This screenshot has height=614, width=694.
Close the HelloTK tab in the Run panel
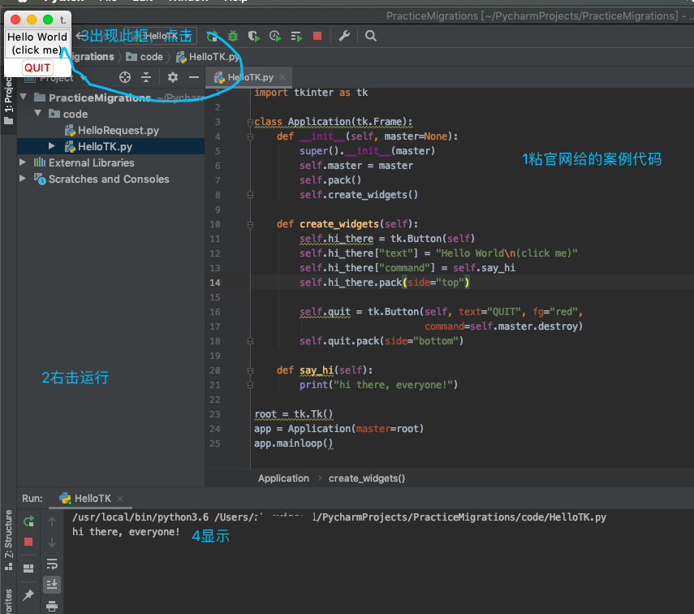coord(120,499)
